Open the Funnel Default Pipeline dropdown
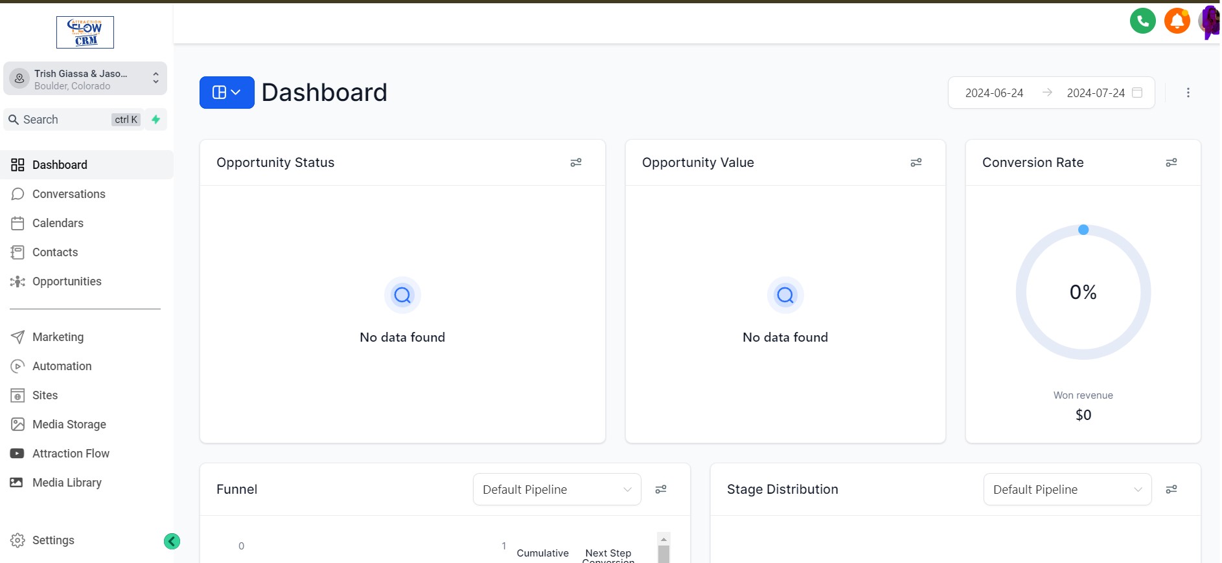 point(557,489)
